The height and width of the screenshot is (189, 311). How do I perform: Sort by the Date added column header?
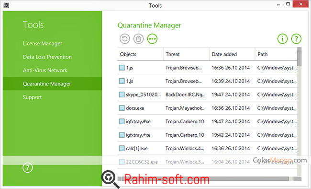point(232,54)
